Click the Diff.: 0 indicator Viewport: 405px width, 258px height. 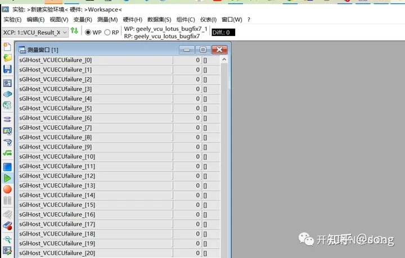point(223,32)
